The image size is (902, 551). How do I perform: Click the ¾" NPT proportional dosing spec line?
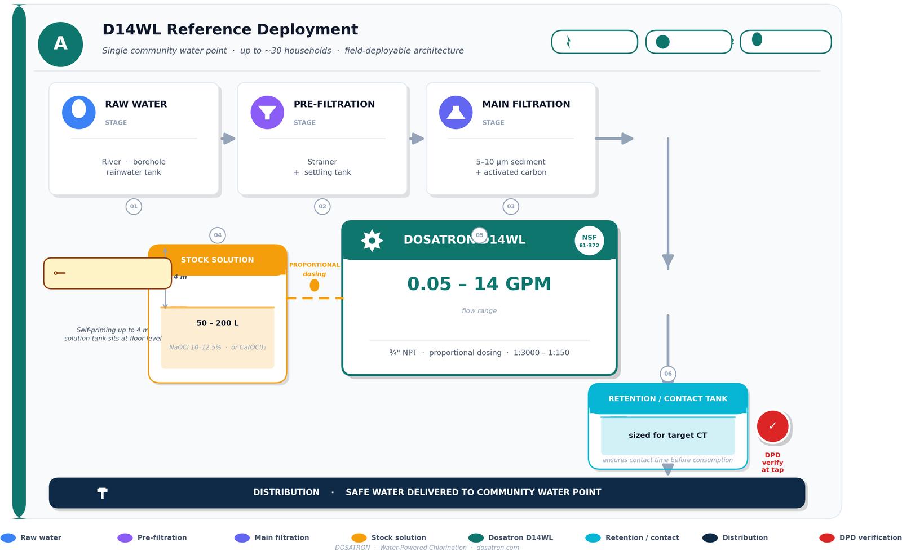coord(479,353)
